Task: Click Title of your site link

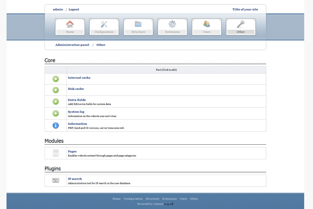Action: click(x=245, y=9)
